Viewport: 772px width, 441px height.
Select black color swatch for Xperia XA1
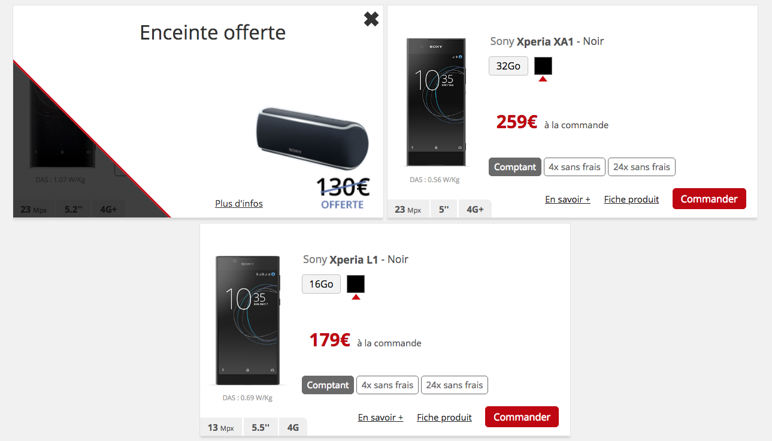(543, 66)
